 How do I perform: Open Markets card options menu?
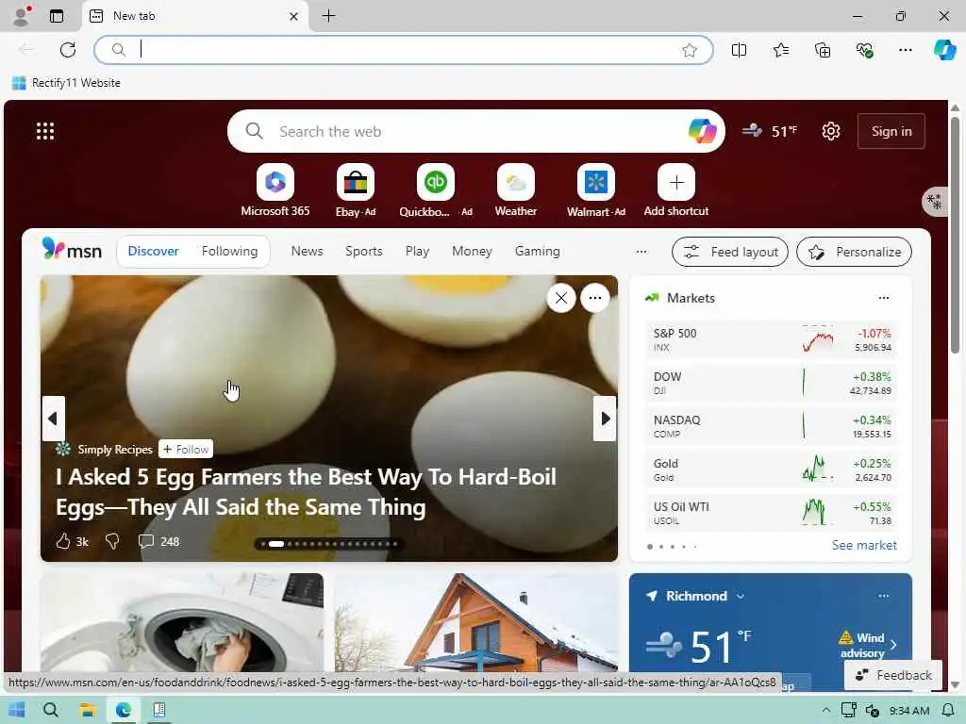click(883, 298)
